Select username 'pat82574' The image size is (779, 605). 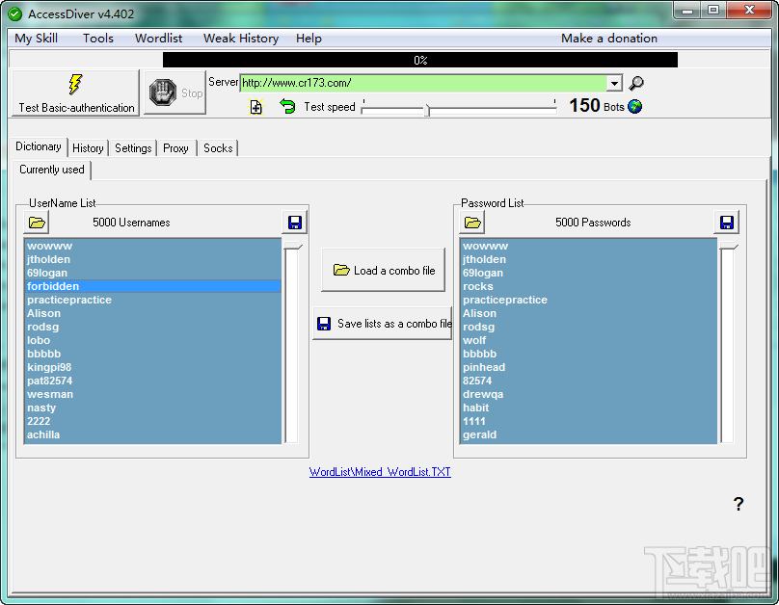pyautogui.click(x=152, y=381)
